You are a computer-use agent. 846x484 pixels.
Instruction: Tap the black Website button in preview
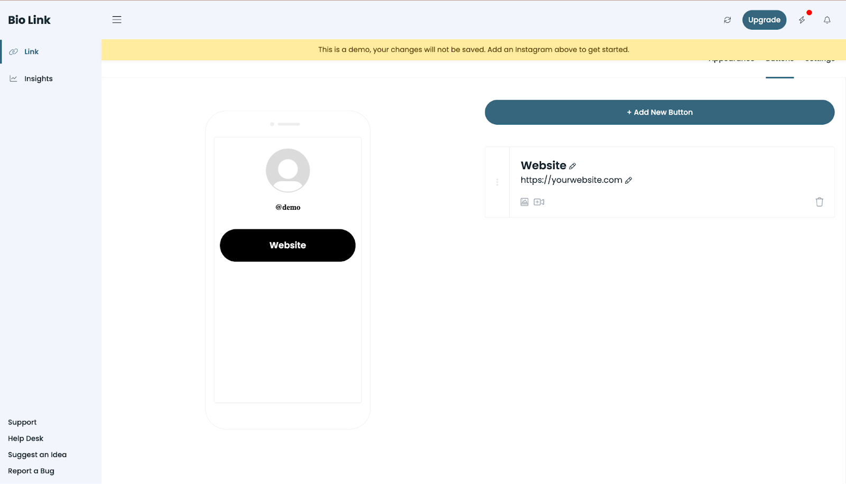click(x=288, y=245)
